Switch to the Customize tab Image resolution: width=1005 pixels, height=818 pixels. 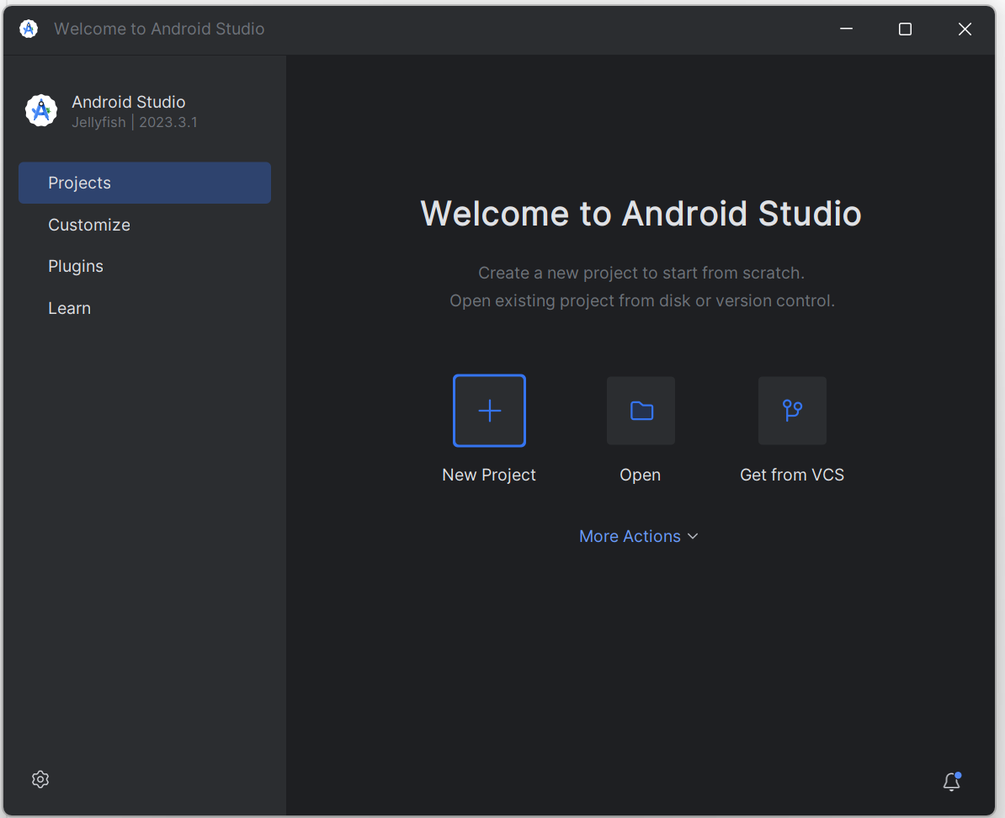click(145, 225)
